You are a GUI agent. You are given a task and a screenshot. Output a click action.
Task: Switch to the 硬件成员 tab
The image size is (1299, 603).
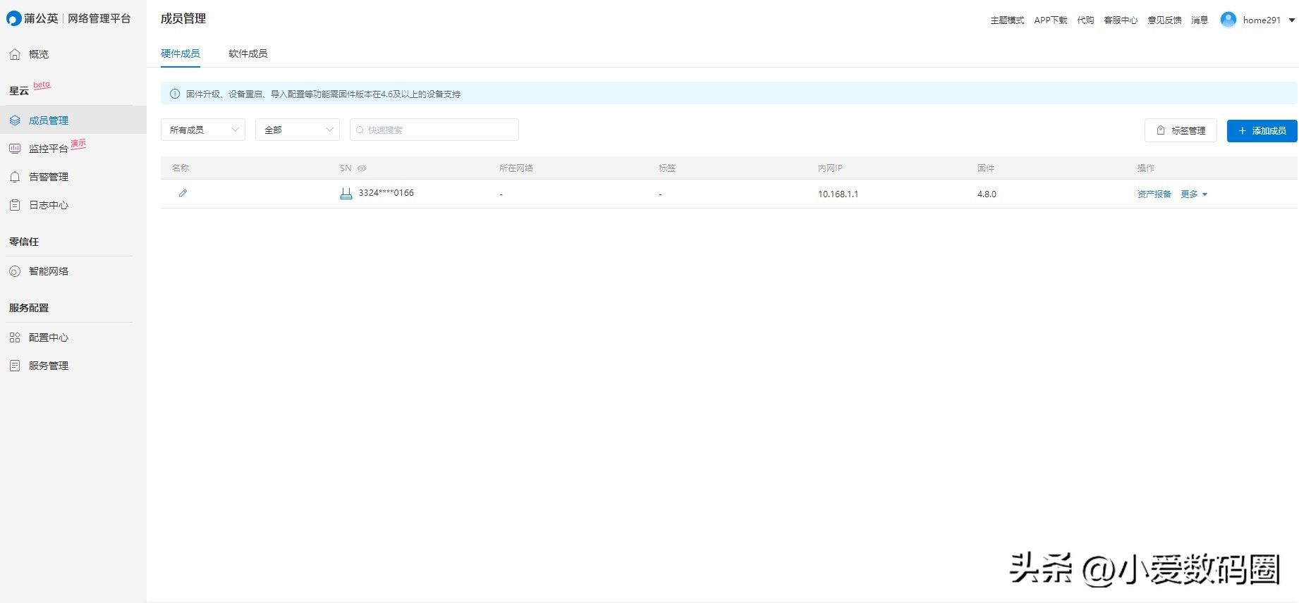tap(181, 54)
